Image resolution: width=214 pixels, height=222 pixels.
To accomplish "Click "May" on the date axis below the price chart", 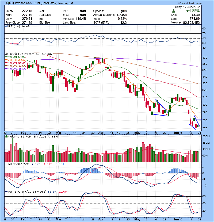I will click(x=137, y=133).
